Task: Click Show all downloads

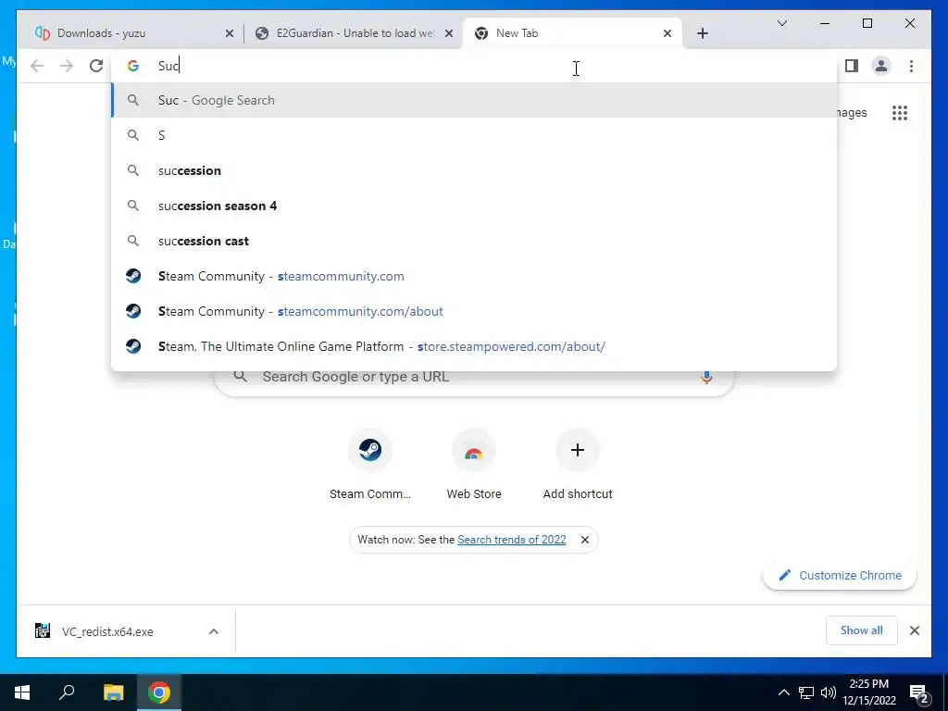Action: point(861,630)
